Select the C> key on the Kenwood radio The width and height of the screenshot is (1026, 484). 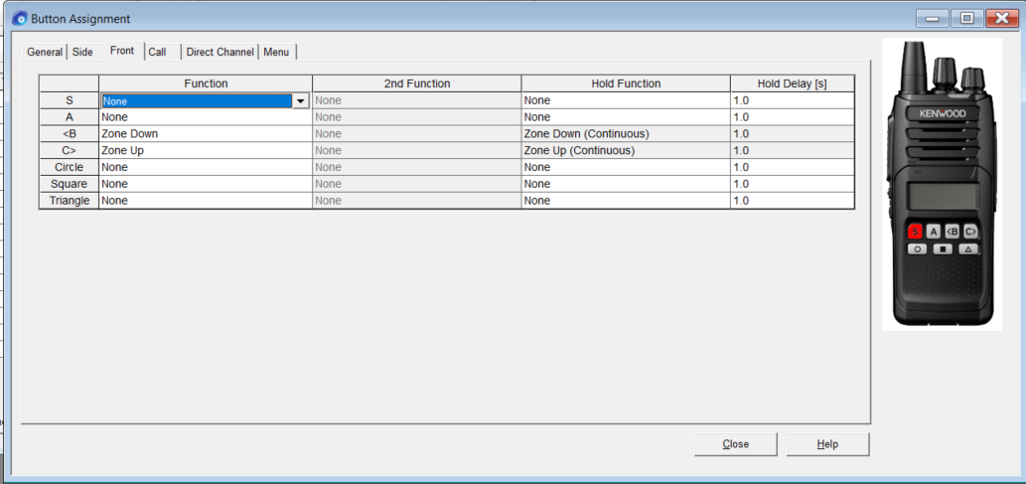point(970,232)
